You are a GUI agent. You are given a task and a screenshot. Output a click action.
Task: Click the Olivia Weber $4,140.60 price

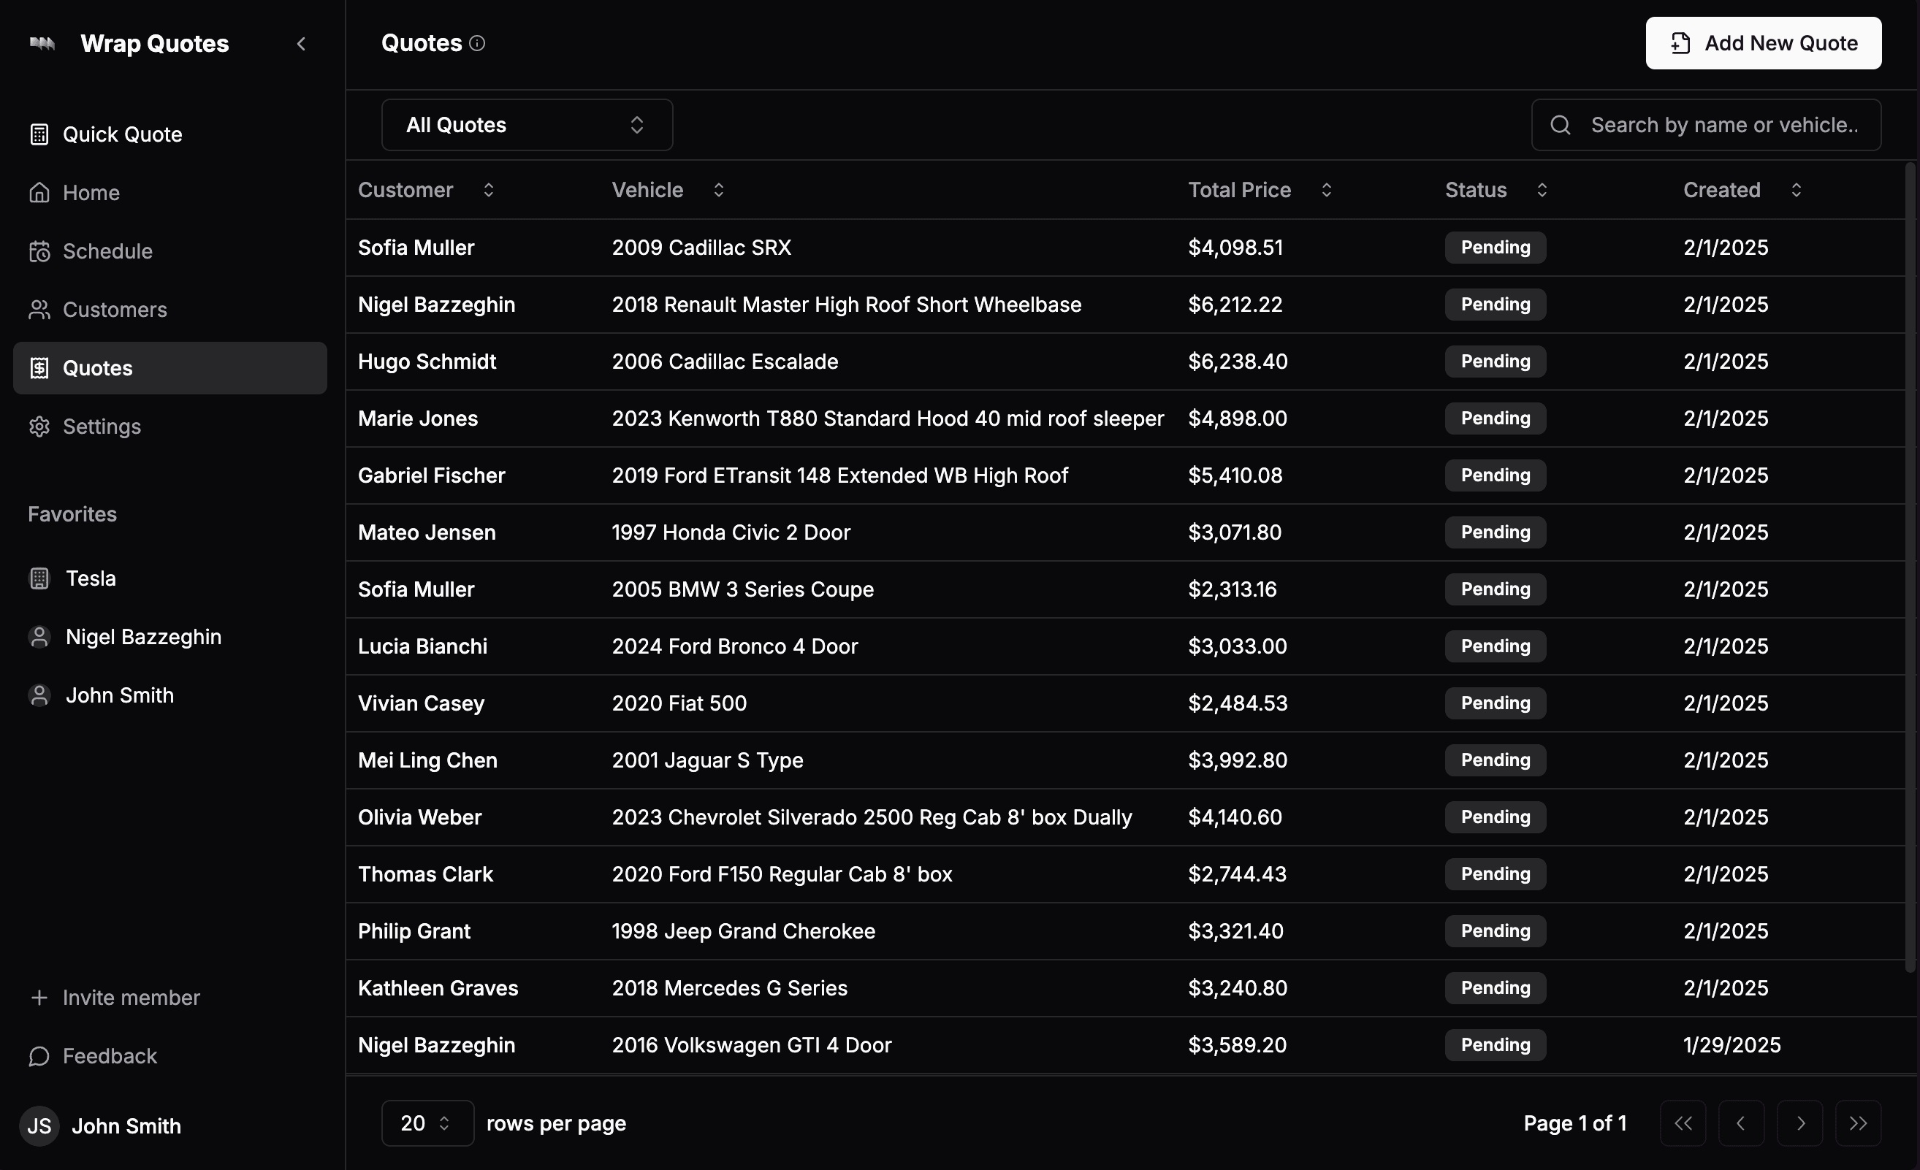(1235, 817)
